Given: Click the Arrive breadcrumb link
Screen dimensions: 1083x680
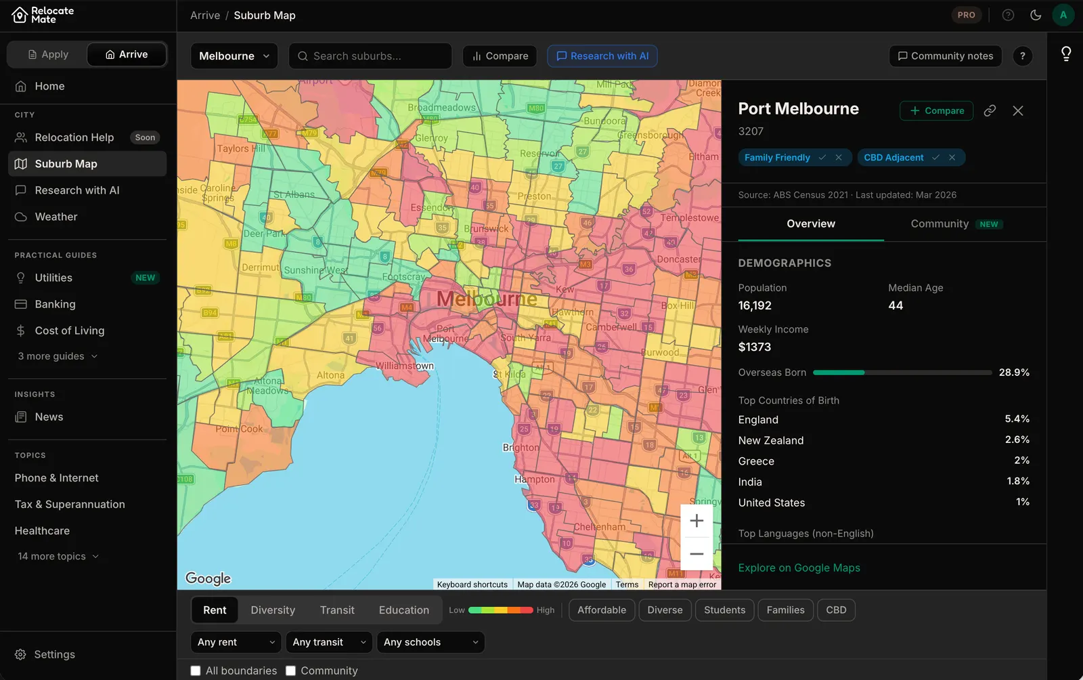Looking at the screenshot, I should [205, 15].
